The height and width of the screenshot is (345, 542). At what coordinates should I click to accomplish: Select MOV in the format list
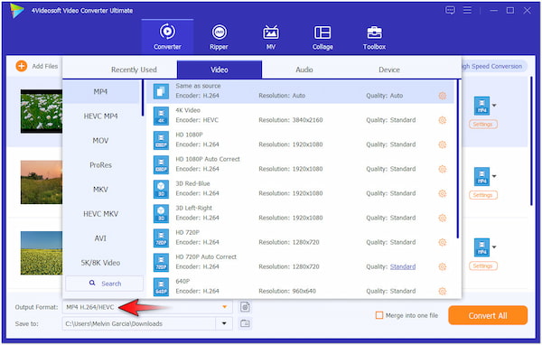(x=100, y=141)
